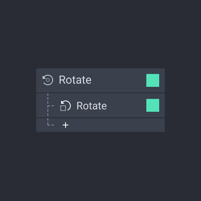The image size is (201, 201).
Task: Click the circular rotate icon with center dot
Action: (48, 80)
